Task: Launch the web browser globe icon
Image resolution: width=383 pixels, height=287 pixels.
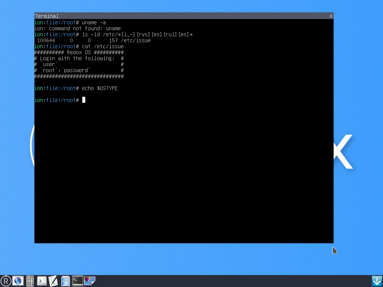Action: pyautogui.click(x=18, y=281)
